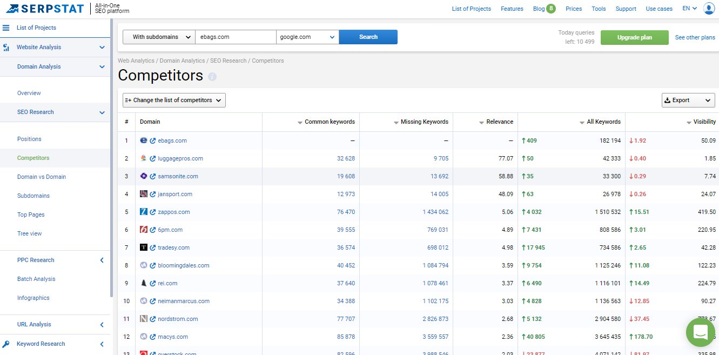719x355 pixels.
Task: Click the domain input field containing ebags.com
Action: (x=236, y=37)
